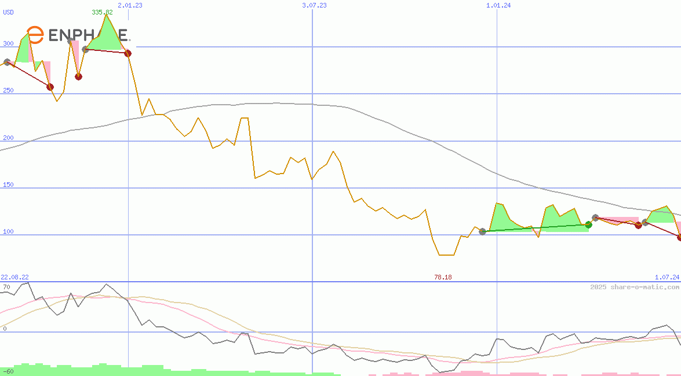
Task: Click the 150 price axis label
Action: pyautogui.click(x=8, y=185)
